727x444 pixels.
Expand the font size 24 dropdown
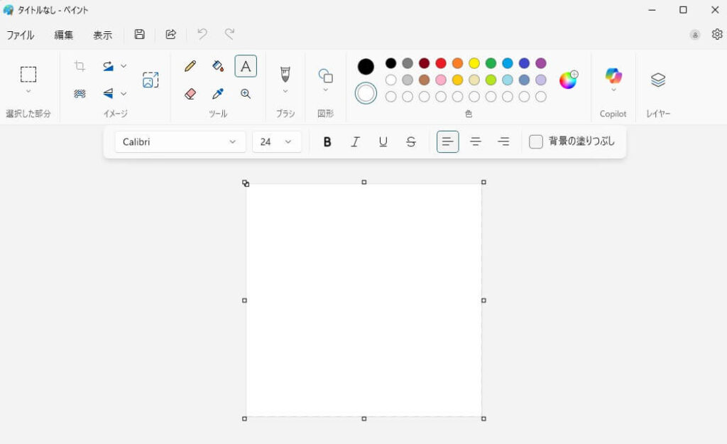click(x=288, y=142)
